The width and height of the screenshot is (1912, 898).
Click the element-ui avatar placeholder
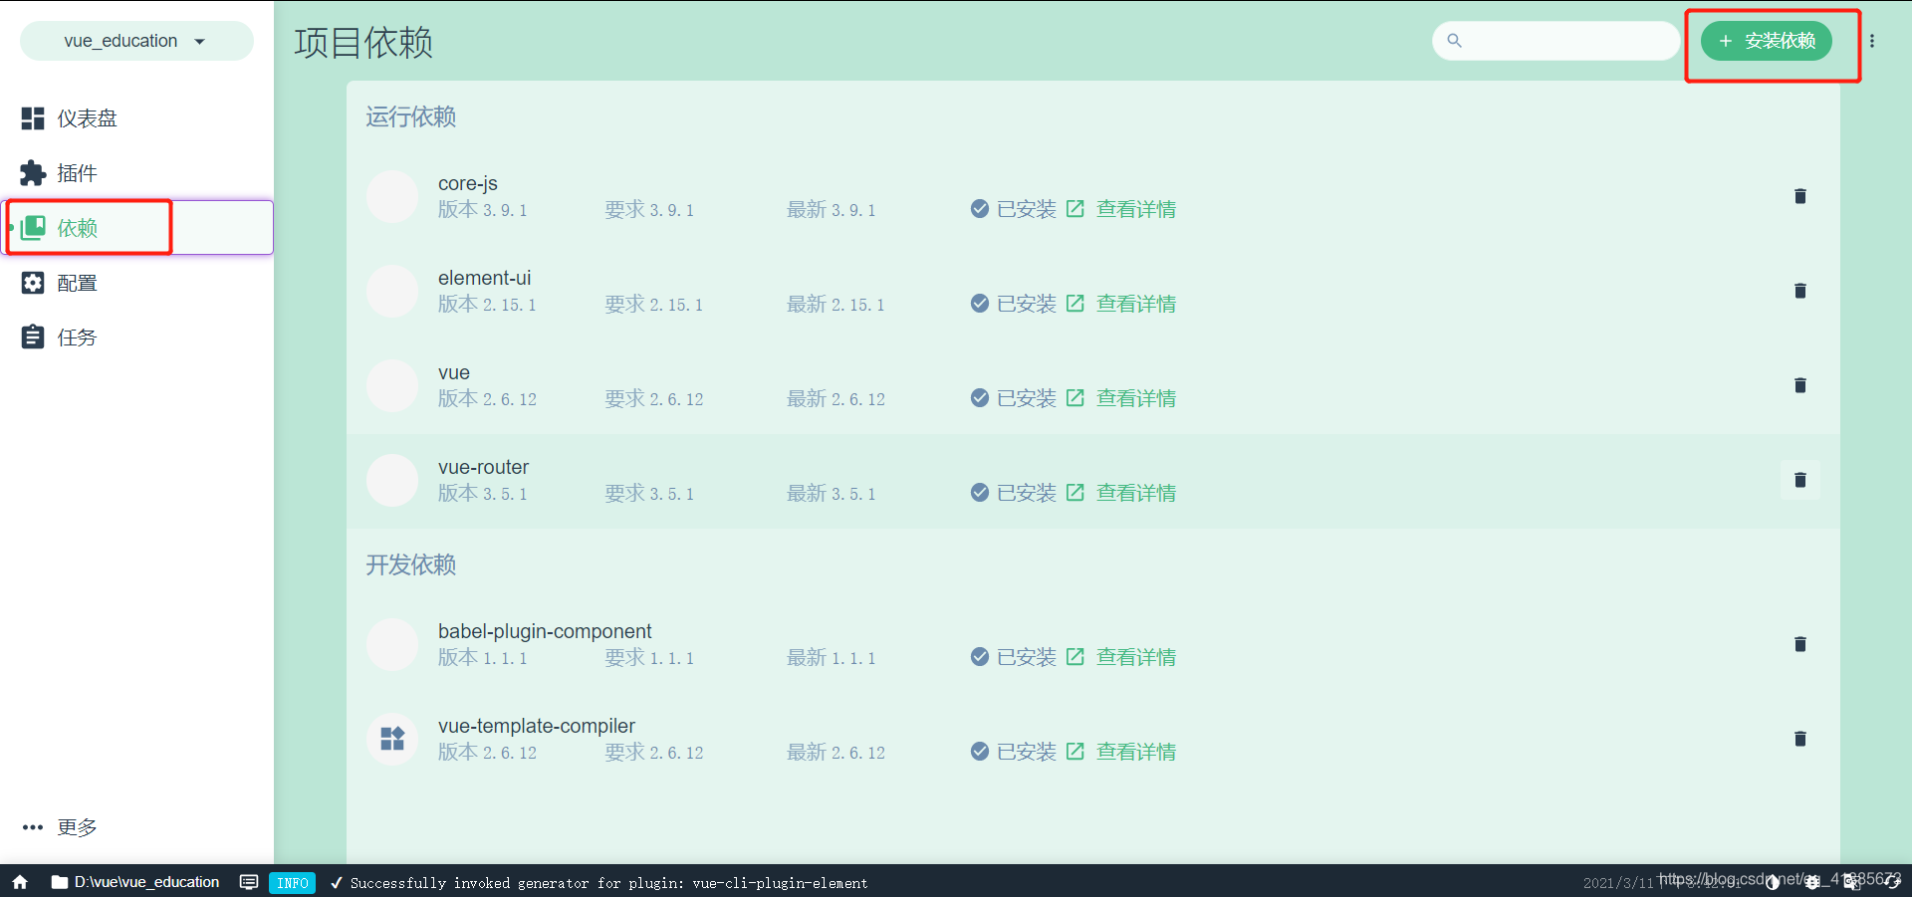click(x=392, y=291)
